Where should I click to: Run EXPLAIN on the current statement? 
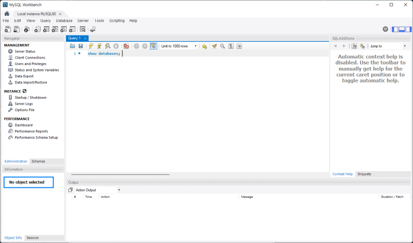107,46
